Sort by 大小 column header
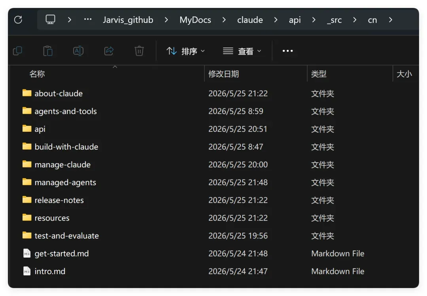 click(404, 74)
